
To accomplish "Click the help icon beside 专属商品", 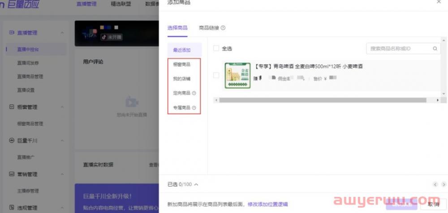I will point(194,108).
